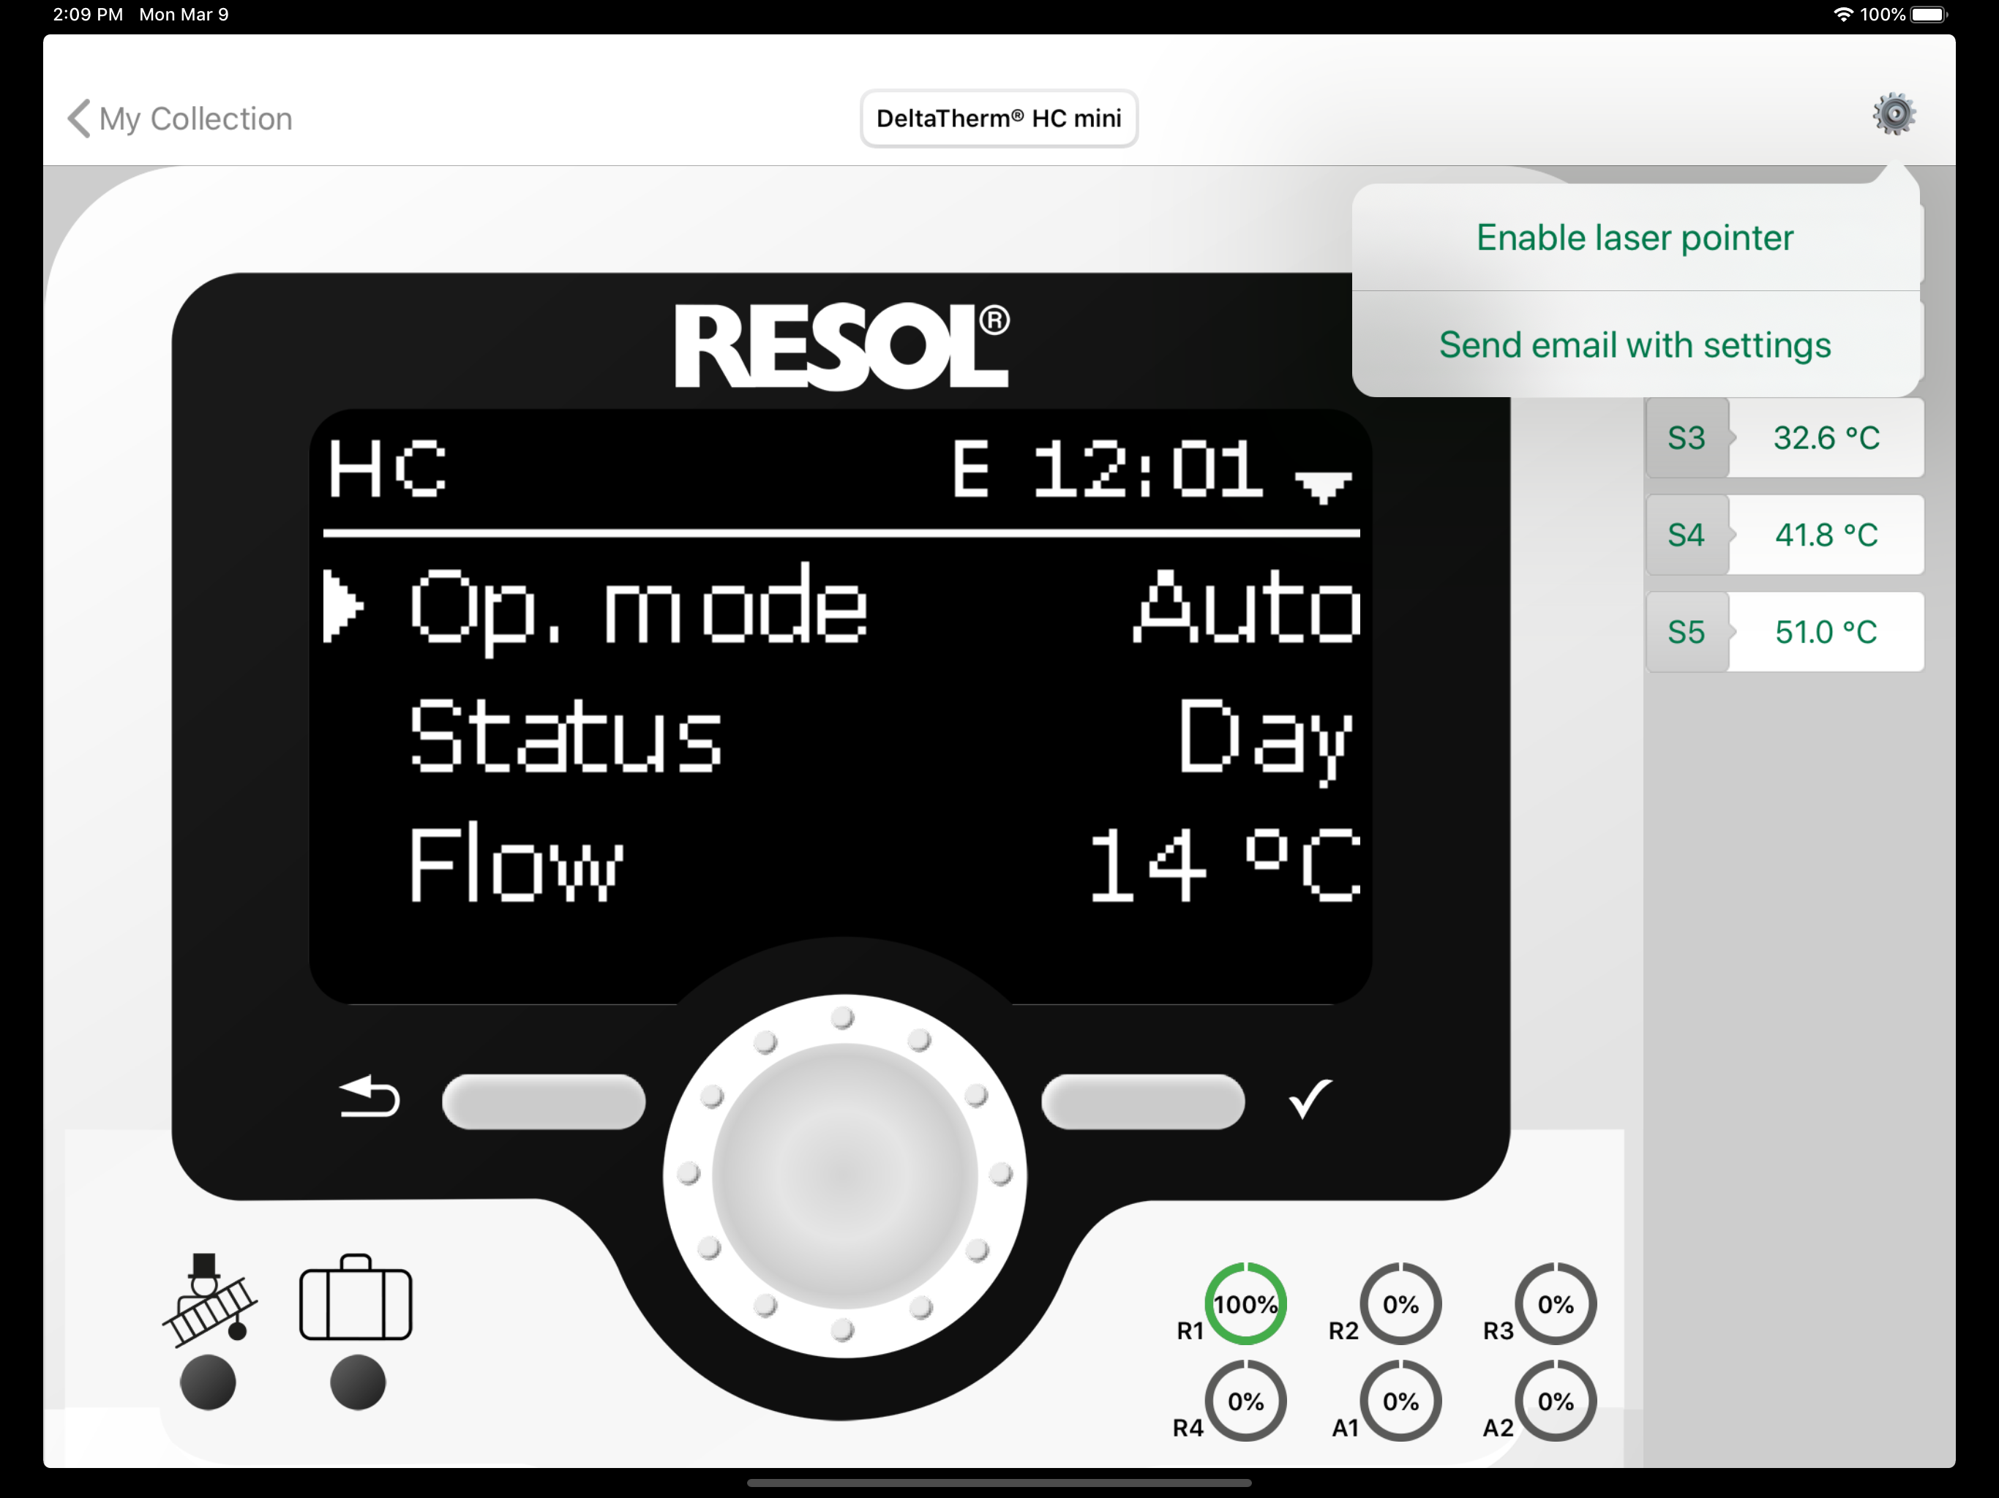Click the S3 sensor label
The width and height of the screenshot is (1999, 1498).
click(1687, 438)
